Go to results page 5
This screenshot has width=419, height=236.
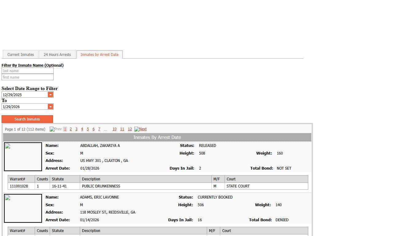88,129
